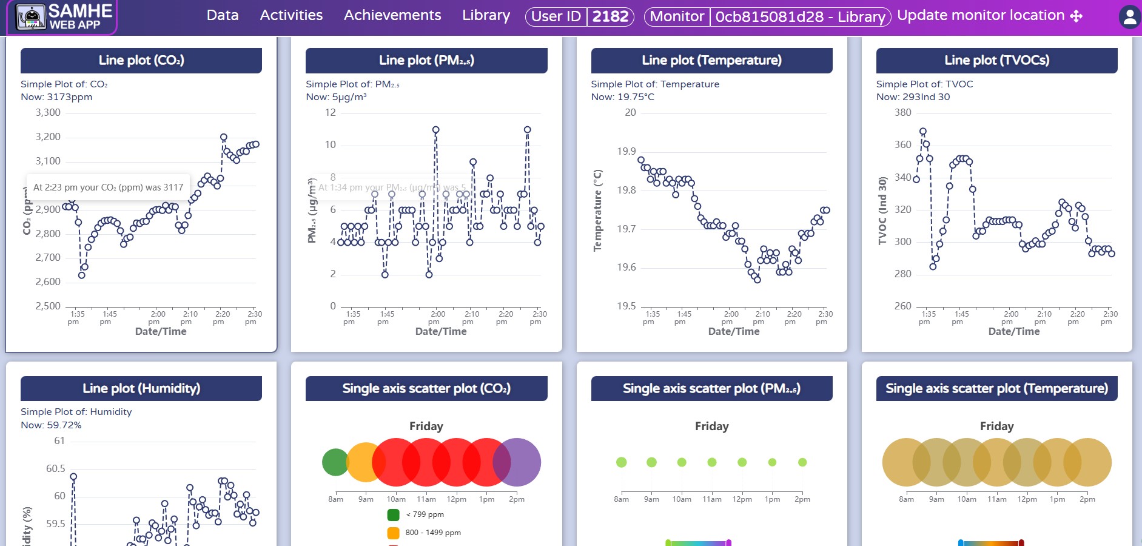The width and height of the screenshot is (1142, 546).
Task: Click the SAMHE Web App robot logo
Action: pos(30,17)
